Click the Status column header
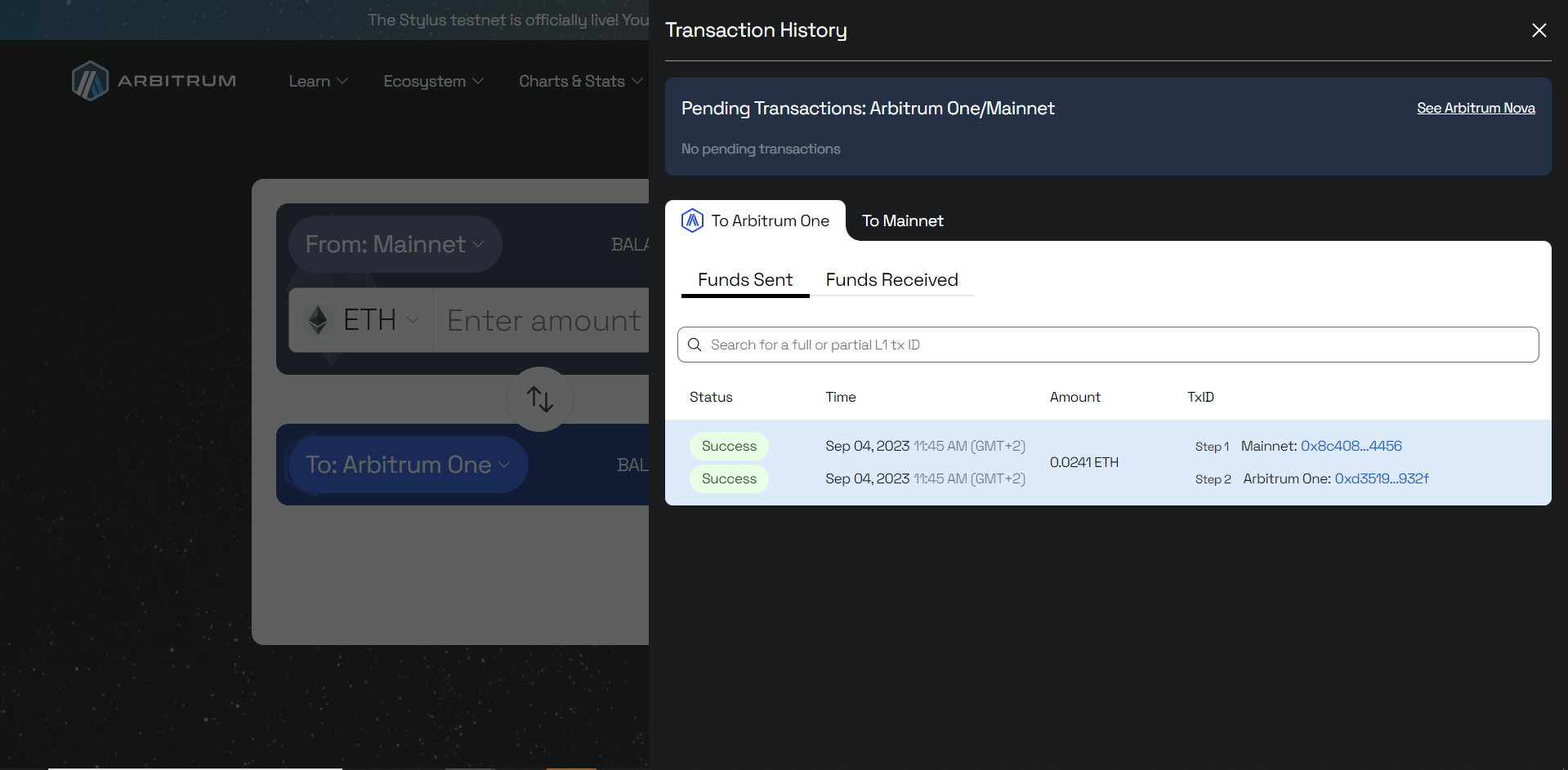This screenshot has height=770, width=1568. click(711, 397)
